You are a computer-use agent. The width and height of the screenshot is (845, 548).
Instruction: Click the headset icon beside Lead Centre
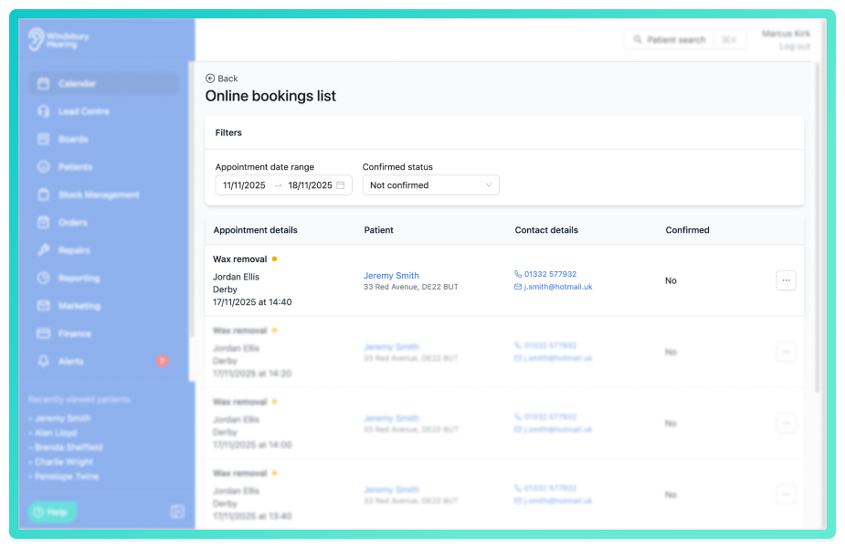click(x=44, y=111)
